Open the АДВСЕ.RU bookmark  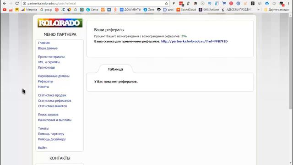pos(237,10)
